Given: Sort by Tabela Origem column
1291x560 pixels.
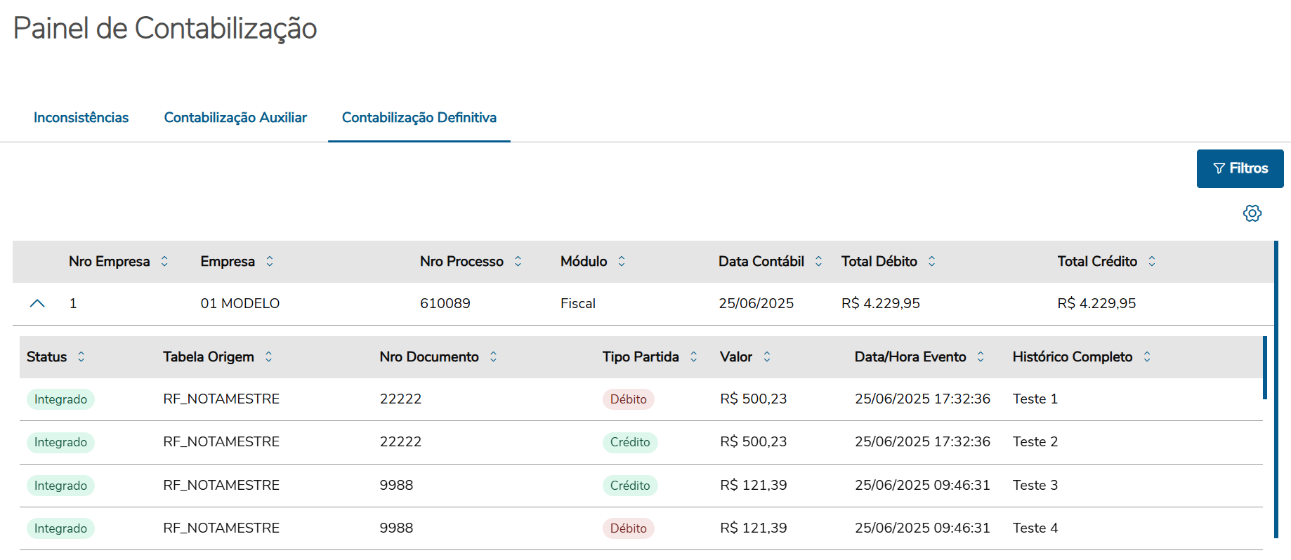Looking at the screenshot, I should [269, 356].
